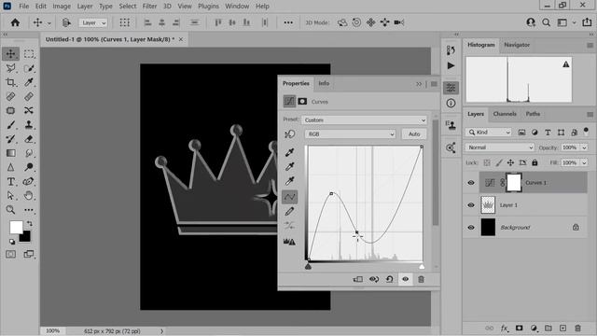Click the foreground white color swatch

[x=16, y=228]
